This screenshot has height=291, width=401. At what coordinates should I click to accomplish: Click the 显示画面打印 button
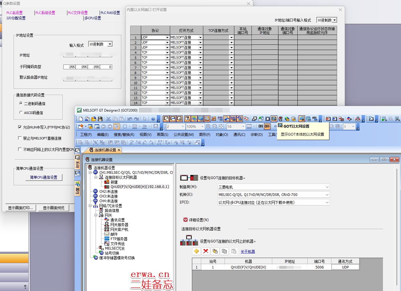coord(20,208)
